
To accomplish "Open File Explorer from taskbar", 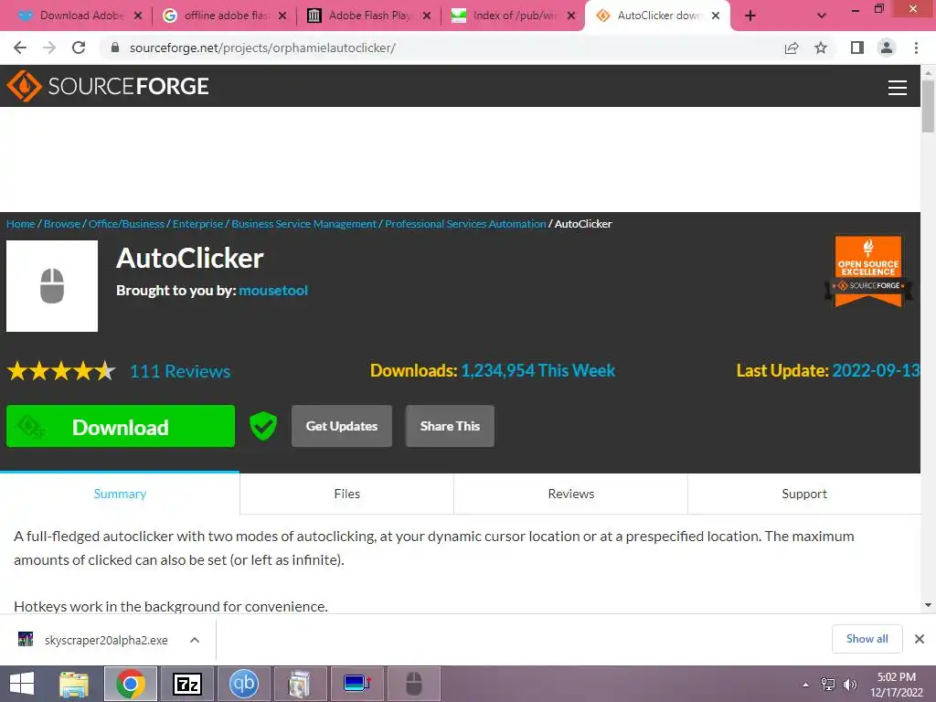I will 74,684.
